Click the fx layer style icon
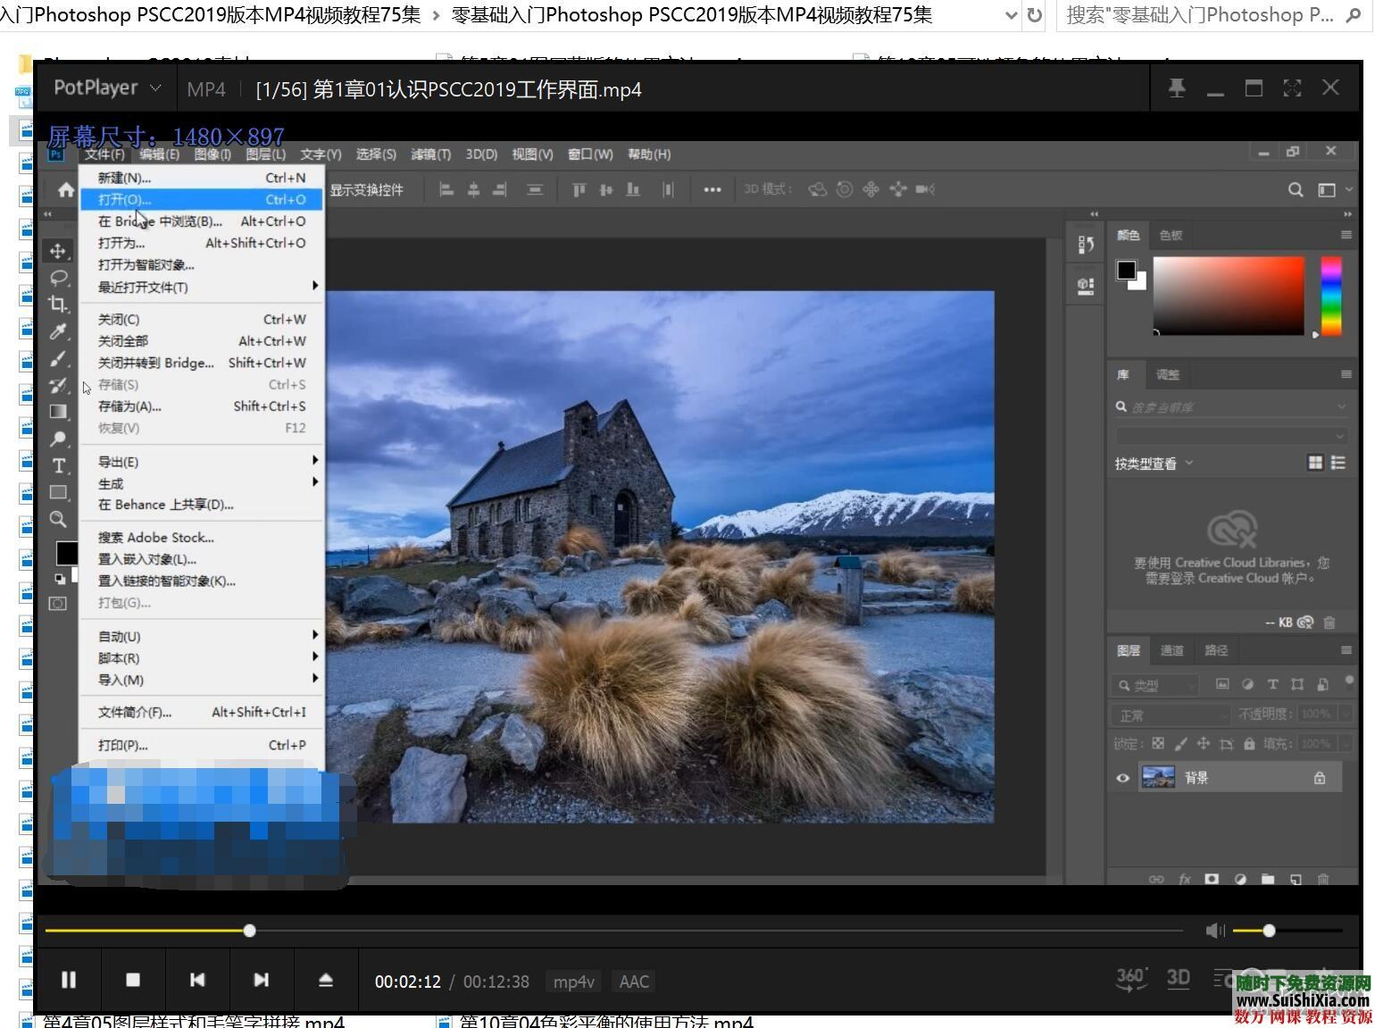The width and height of the screenshot is (1375, 1028). tap(1185, 880)
